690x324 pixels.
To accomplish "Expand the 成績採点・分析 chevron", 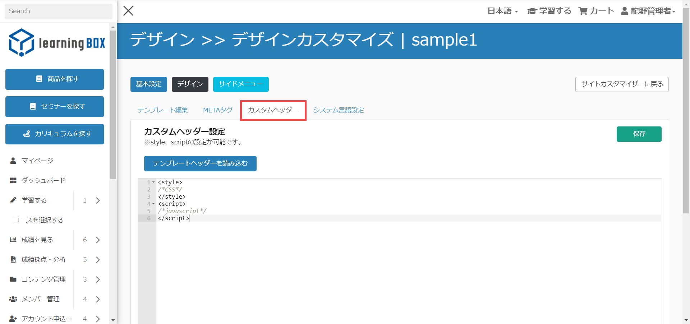I will (98, 260).
